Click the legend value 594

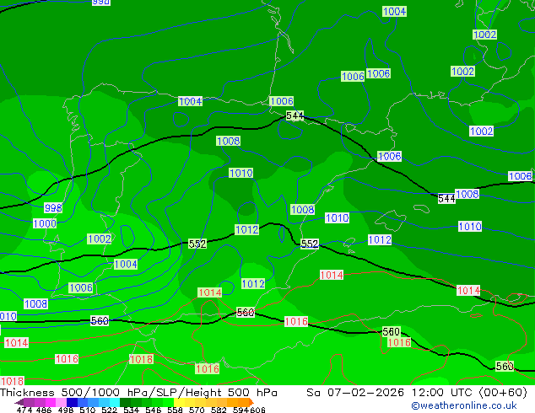240,410
